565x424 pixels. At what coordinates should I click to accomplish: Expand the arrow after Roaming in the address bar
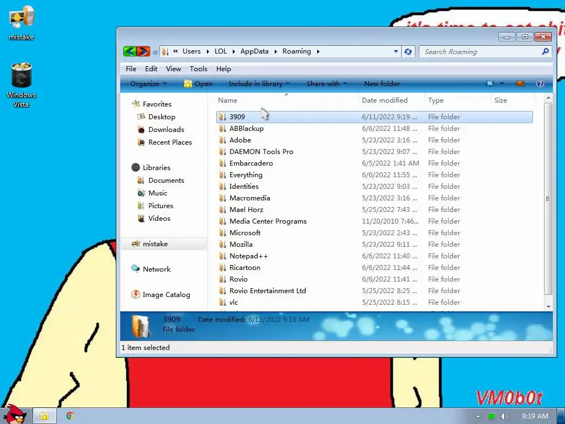(318, 51)
